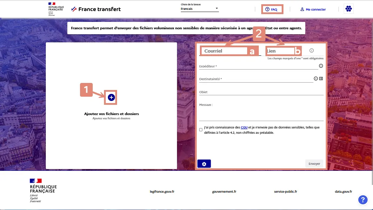
Task: Click the République Française logo in the header
Action: (56, 9)
